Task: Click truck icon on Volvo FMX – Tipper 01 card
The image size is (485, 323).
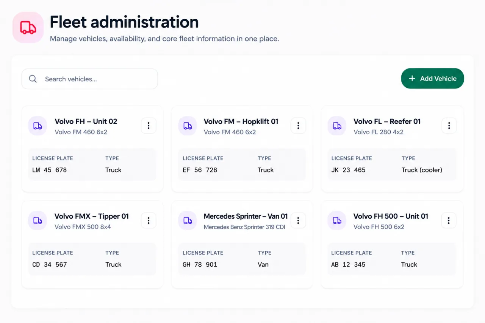Action: point(38,221)
